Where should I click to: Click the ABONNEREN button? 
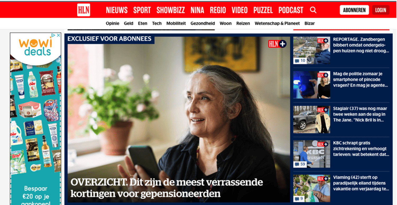(x=354, y=10)
